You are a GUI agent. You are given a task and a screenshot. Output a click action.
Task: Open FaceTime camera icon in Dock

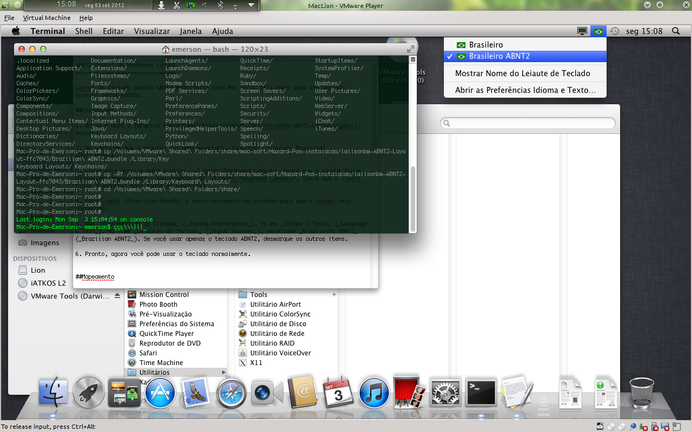tap(267, 393)
